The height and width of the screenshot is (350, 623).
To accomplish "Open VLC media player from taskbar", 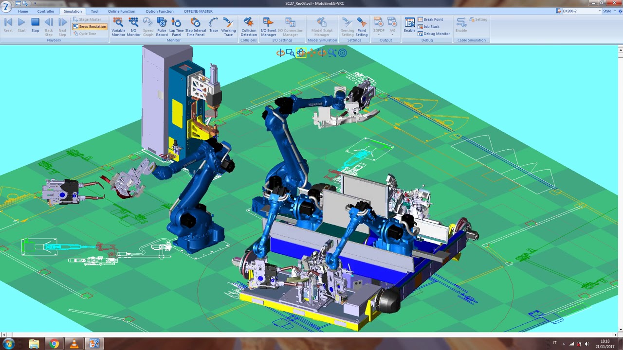I will pos(74,344).
